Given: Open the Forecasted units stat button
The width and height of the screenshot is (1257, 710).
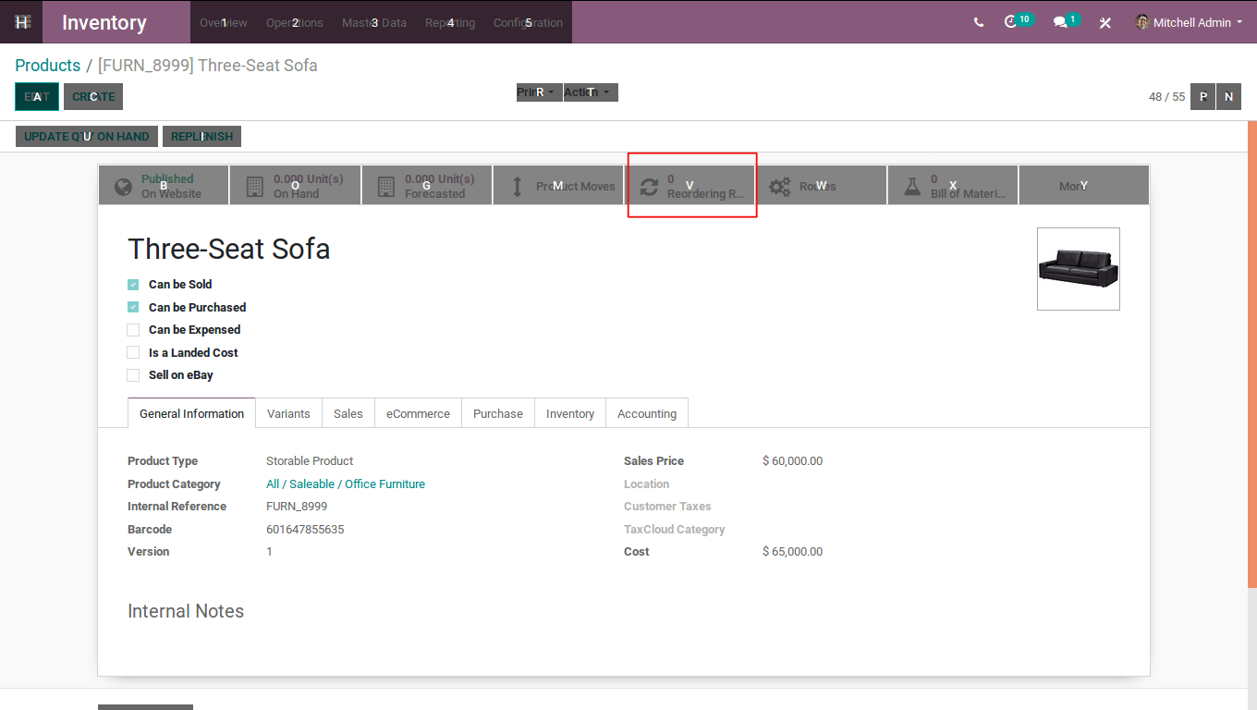Looking at the screenshot, I should [x=427, y=186].
